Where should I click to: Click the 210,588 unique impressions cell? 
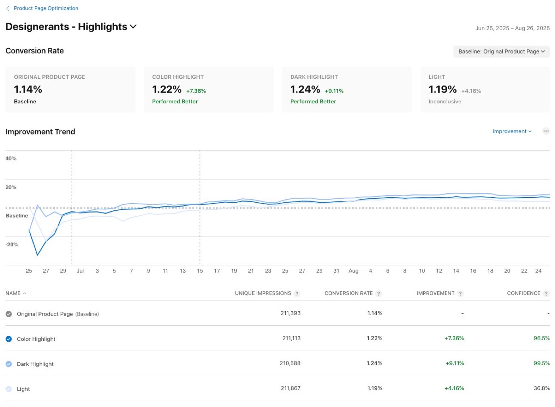290,363
